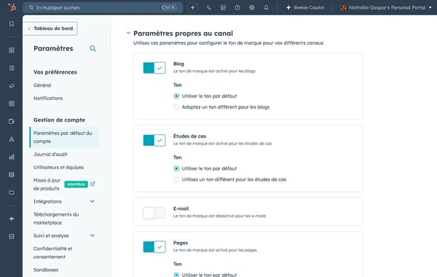Open Suivi et analyse settings item
The image size is (437, 277).
click(x=51, y=235)
